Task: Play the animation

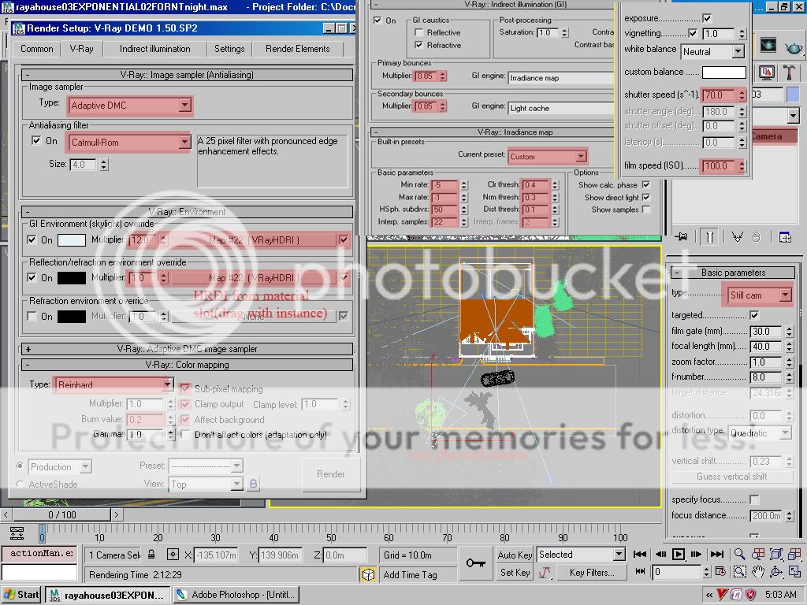Action: (x=679, y=554)
